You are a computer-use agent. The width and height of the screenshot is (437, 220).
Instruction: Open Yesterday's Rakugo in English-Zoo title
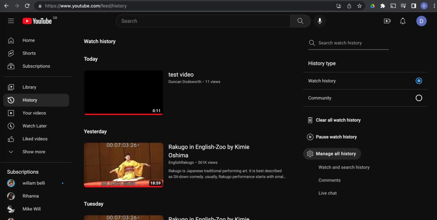[x=209, y=151]
